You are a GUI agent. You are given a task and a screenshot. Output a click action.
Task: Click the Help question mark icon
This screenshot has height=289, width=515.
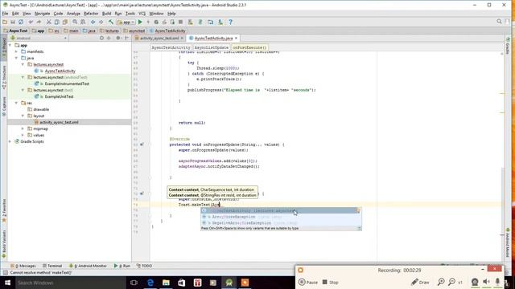[x=231, y=22]
